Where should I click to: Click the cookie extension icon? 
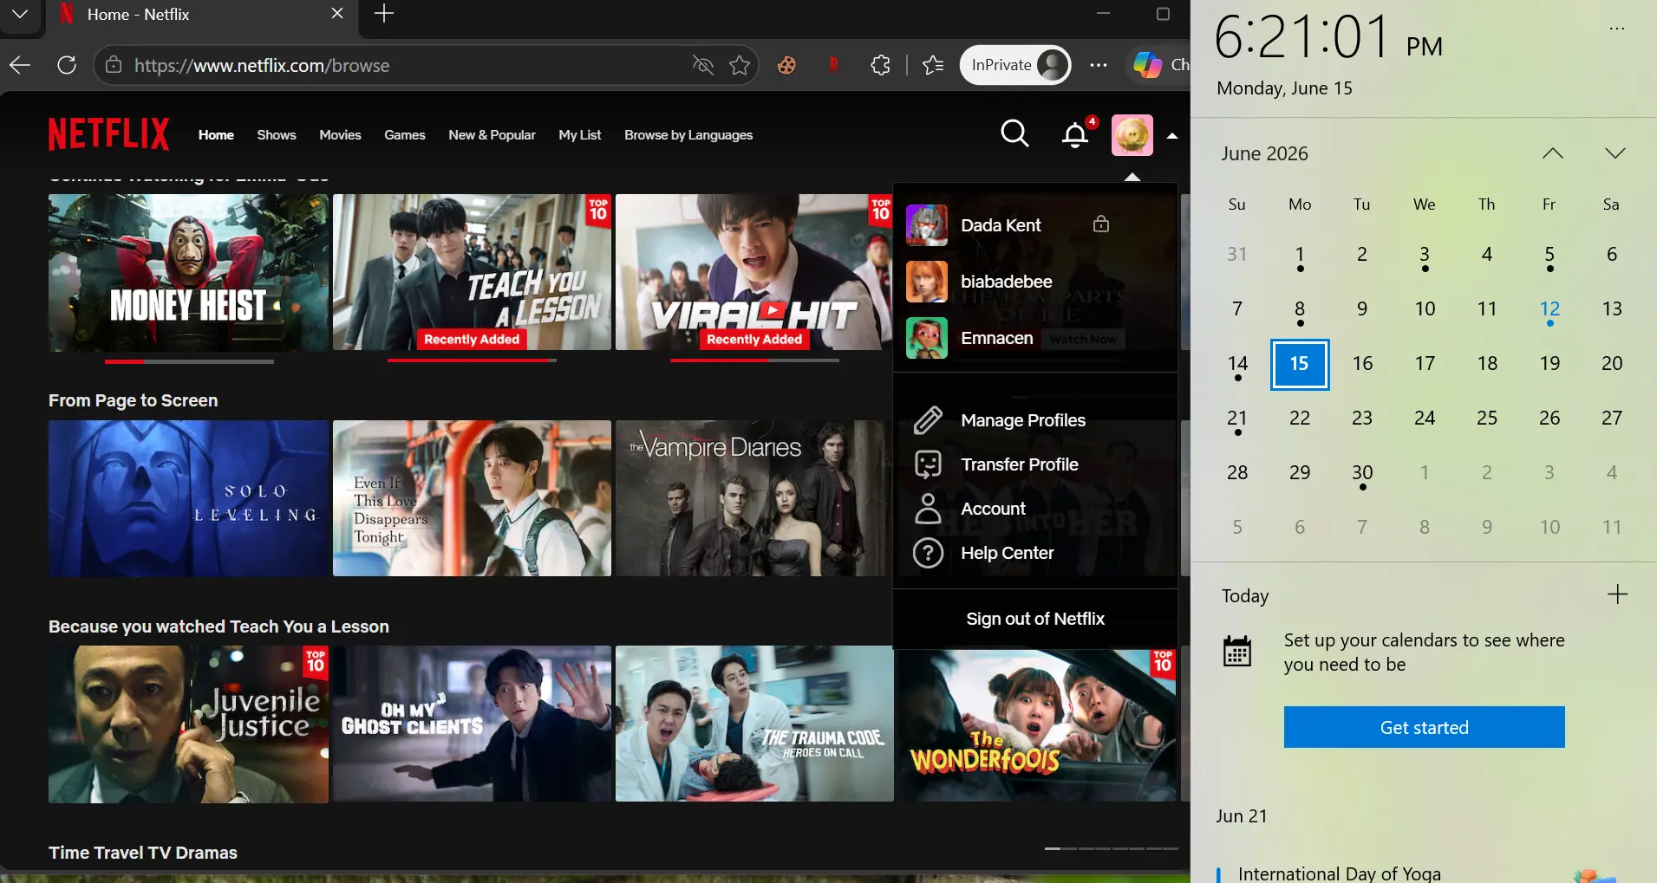[x=786, y=65]
